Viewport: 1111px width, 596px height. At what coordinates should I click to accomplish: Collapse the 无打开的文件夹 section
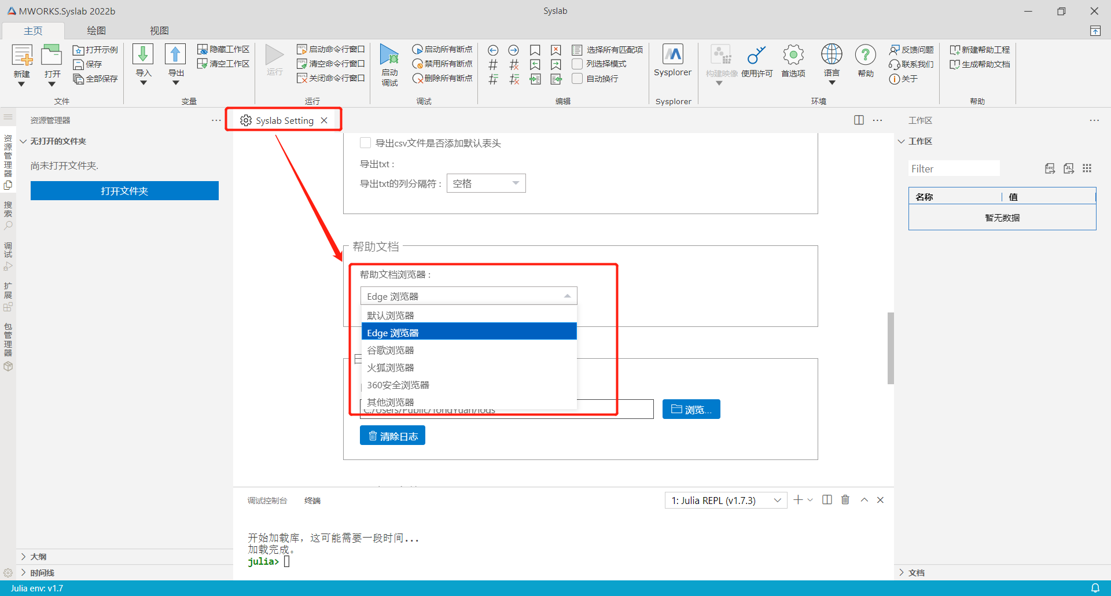(24, 141)
